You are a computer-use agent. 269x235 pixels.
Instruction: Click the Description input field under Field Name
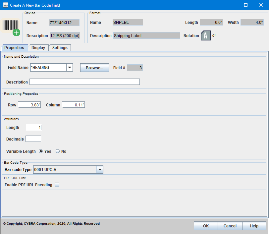tap(85, 82)
